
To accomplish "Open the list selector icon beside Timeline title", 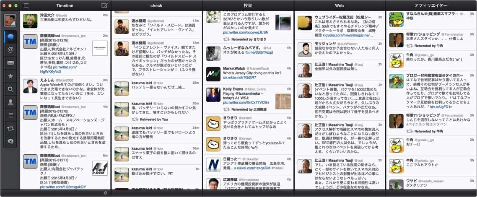I will tap(26, 5).
